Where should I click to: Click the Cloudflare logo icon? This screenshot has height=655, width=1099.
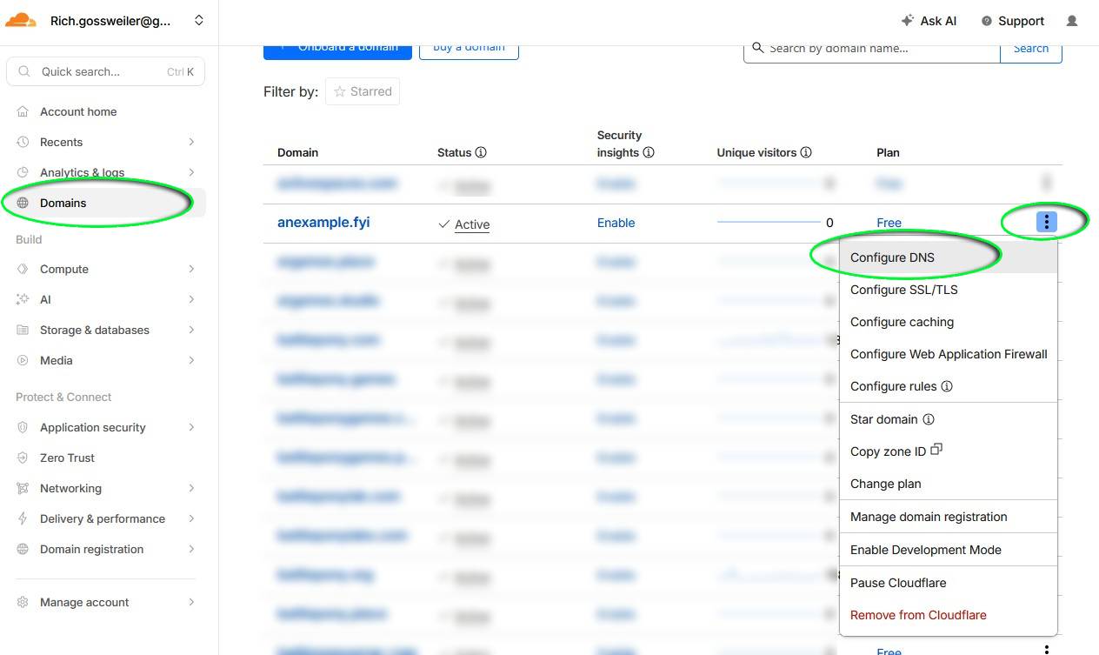[x=21, y=20]
